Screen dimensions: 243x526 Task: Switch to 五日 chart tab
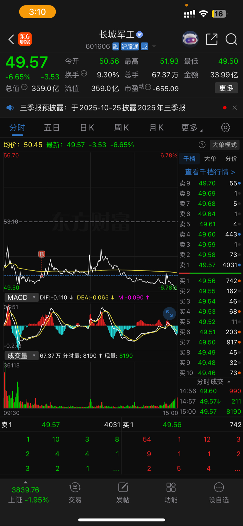tap(52, 128)
